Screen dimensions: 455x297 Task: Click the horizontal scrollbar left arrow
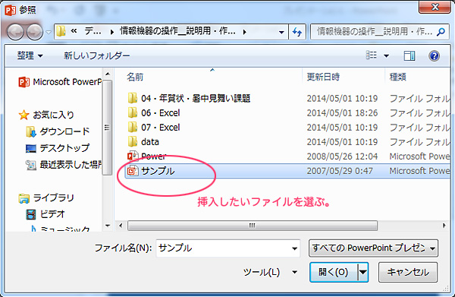coord(121,226)
